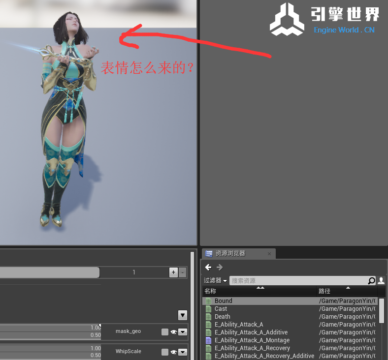Select the E_Ability_Attack_A_Additive row
Viewport: 388px width, 360px height.
click(x=290, y=332)
